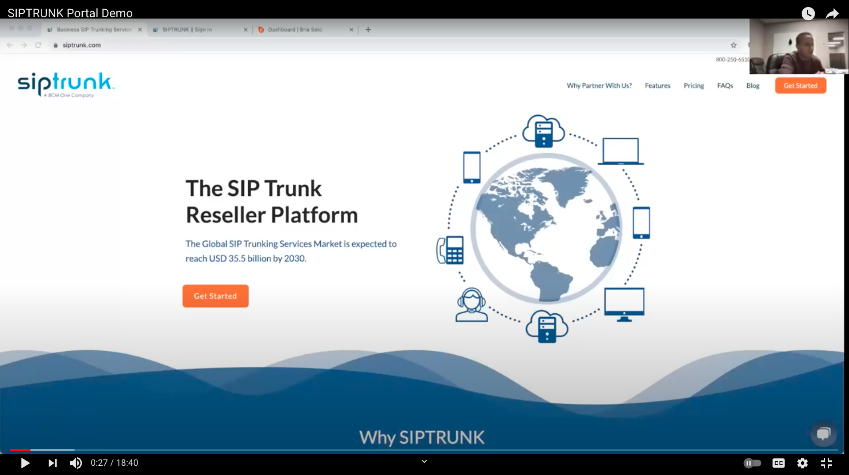Screen dimensions: 849x475
Task: Click the cloud server icon below the globe
Action: click(x=547, y=327)
